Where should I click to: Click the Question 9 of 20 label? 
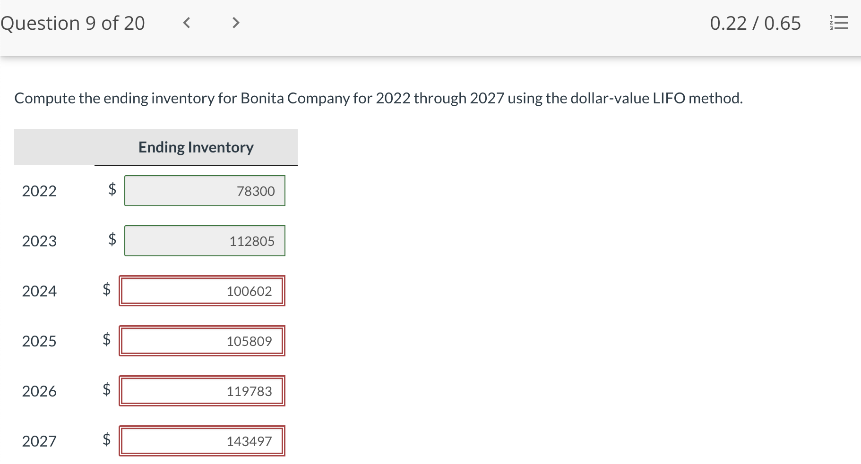[x=73, y=23]
